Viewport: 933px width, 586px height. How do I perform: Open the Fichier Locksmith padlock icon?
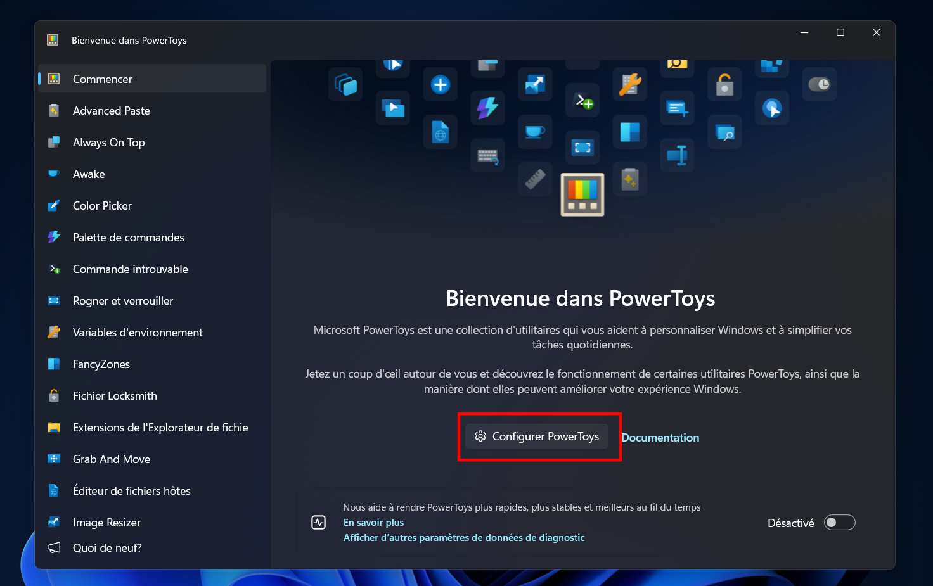pyautogui.click(x=54, y=396)
